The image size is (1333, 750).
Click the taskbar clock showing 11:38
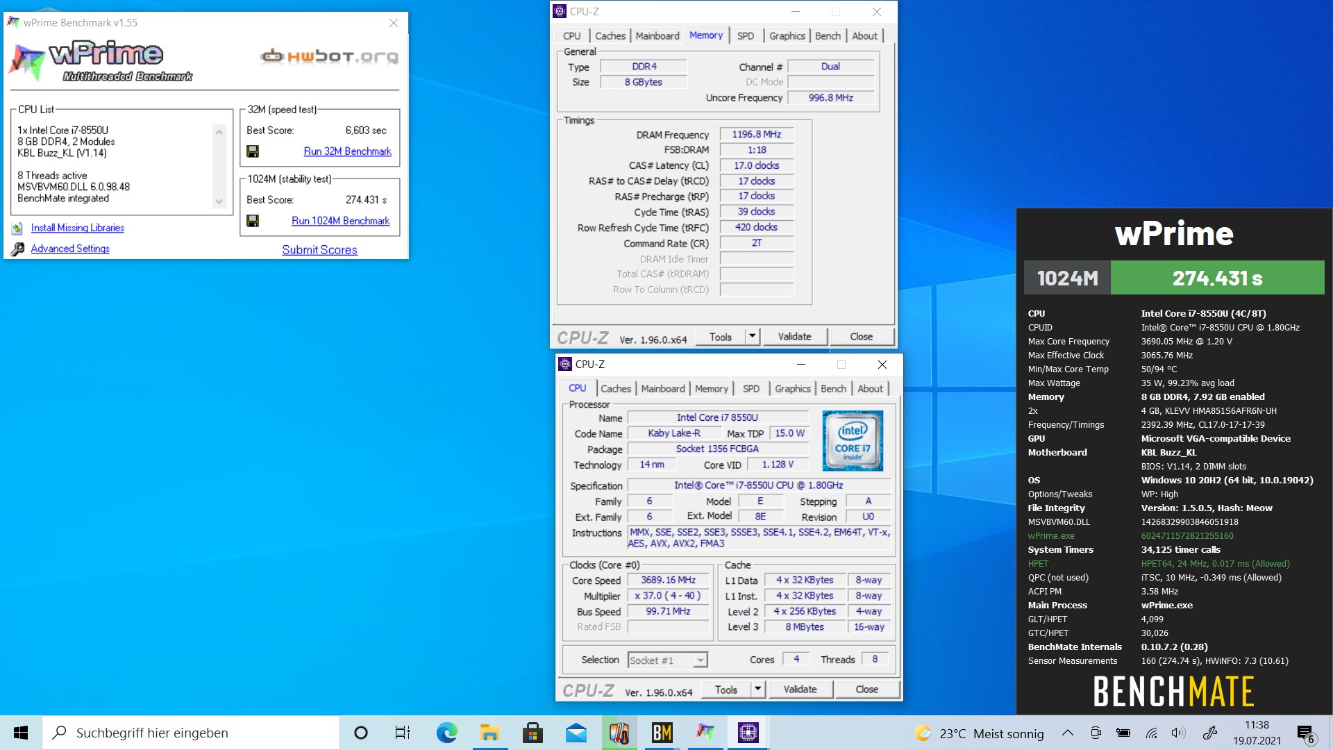coord(1257,733)
